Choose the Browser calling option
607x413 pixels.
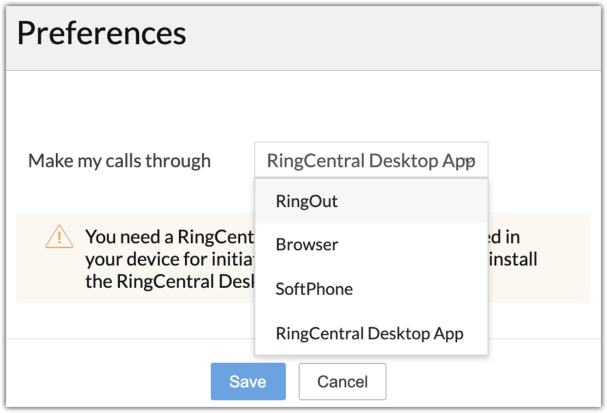(x=307, y=245)
